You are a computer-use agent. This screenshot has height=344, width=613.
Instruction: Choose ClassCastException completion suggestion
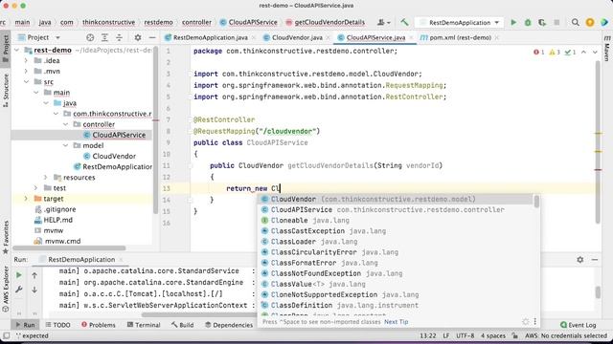[396, 231]
